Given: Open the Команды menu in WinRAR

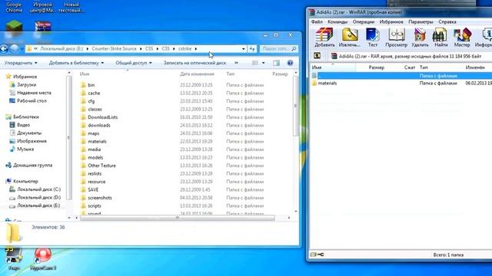Looking at the screenshot, I should 337,22.
